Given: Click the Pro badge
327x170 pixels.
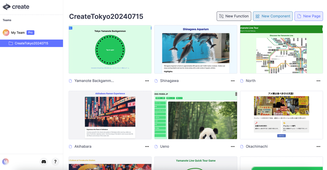Looking at the screenshot, I should 31,32.
